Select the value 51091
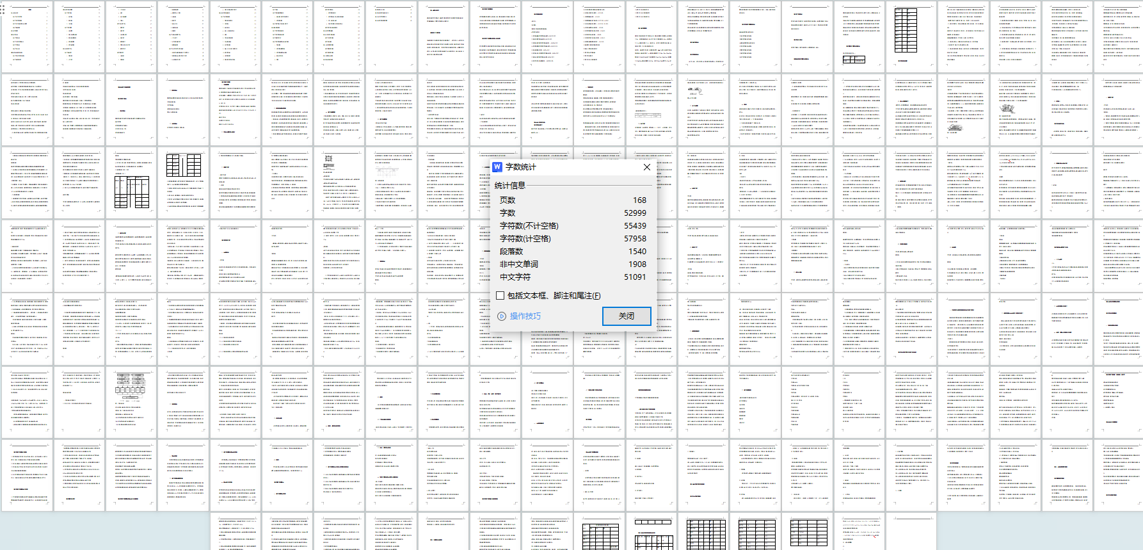 pos(635,277)
